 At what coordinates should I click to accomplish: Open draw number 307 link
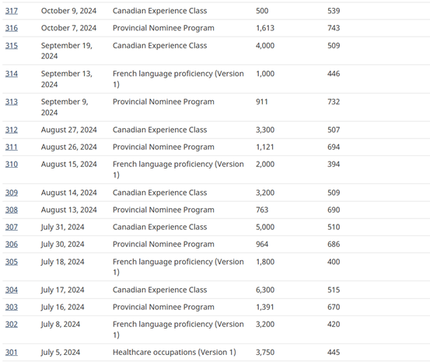coord(12,227)
